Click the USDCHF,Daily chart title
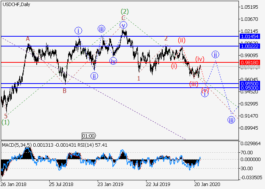The height and width of the screenshot is (189, 265). (x=16, y=4)
